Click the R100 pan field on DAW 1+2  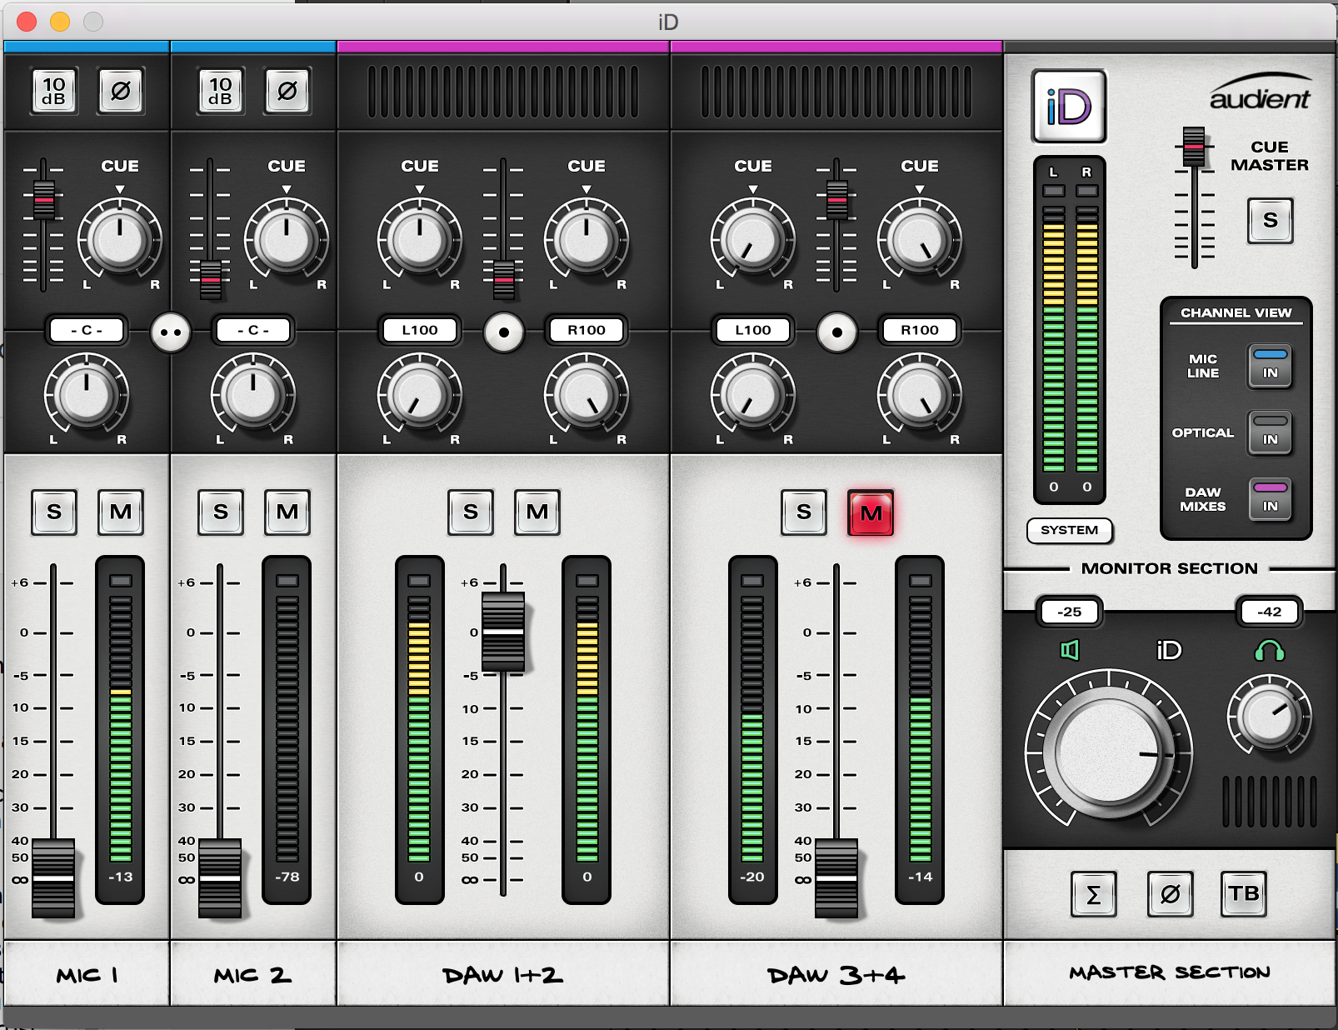pyautogui.click(x=587, y=330)
